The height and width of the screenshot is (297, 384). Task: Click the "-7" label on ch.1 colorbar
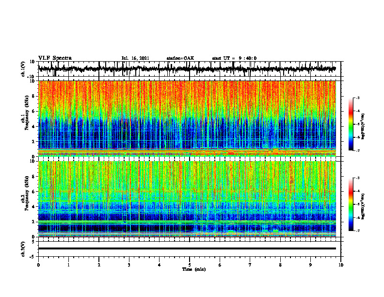click(x=357, y=150)
